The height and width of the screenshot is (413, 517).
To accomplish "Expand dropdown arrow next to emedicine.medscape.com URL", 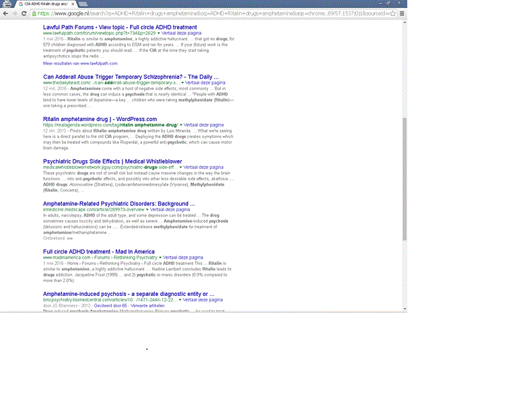I will tap(147, 209).
